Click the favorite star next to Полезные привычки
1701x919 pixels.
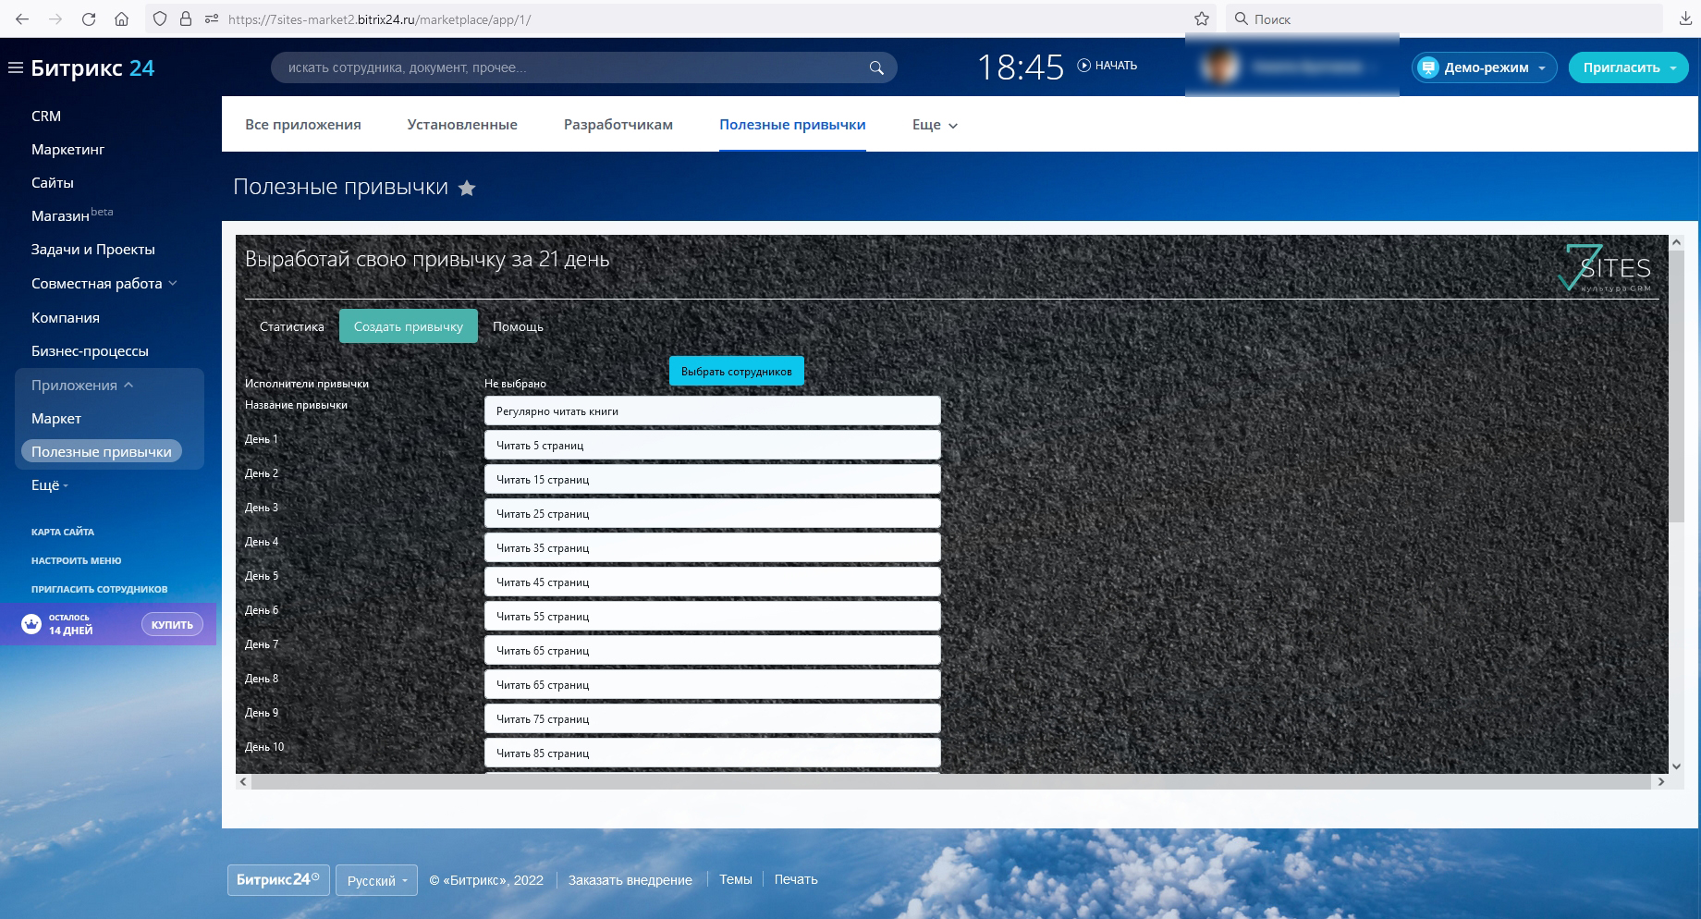point(468,189)
